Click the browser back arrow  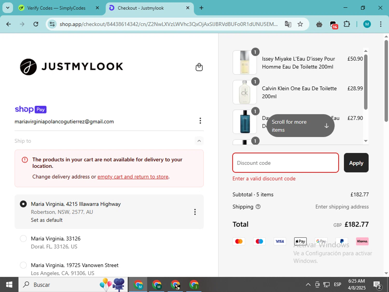click(x=9, y=24)
